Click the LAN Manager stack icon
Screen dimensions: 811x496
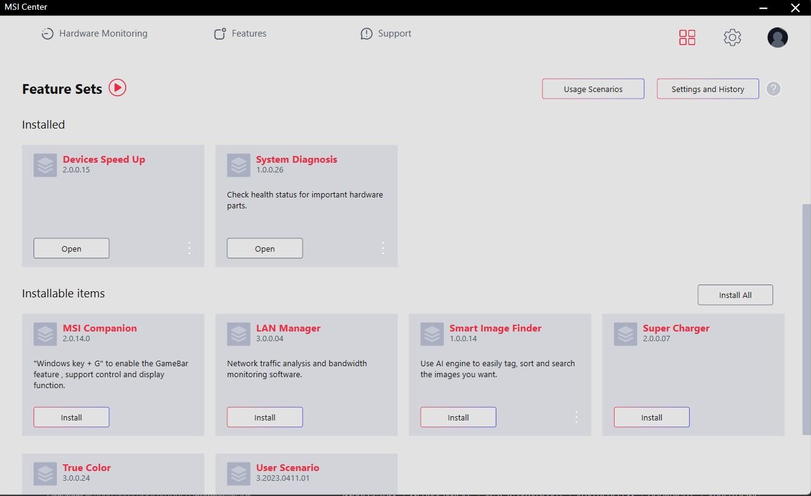point(238,334)
